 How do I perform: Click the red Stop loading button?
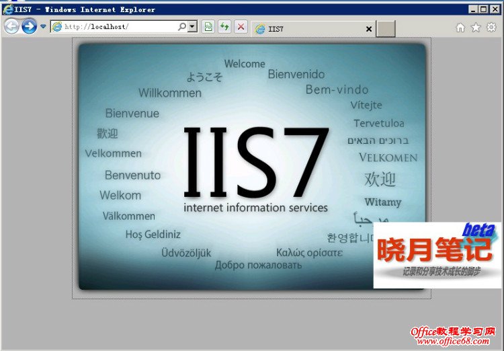(x=241, y=26)
